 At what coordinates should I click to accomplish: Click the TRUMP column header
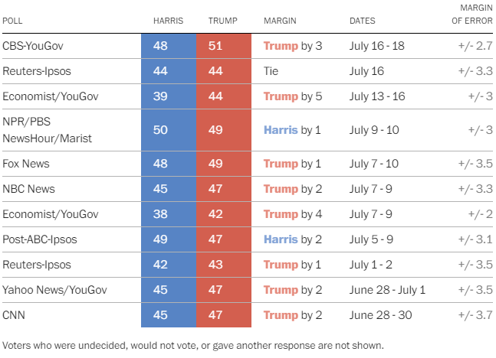coord(222,20)
